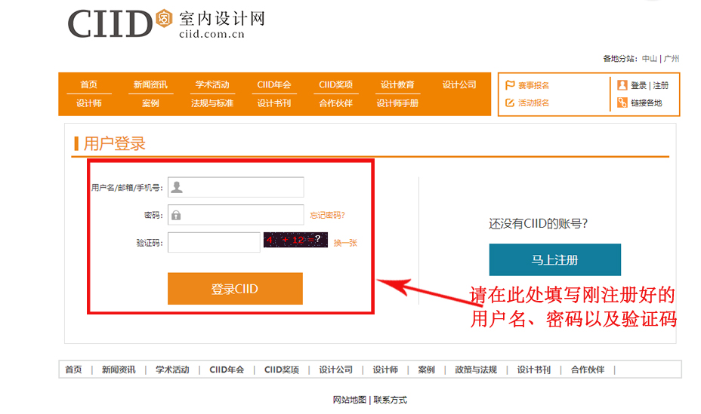Click 首页 in the footer navigation
The width and height of the screenshot is (701, 414).
click(73, 370)
